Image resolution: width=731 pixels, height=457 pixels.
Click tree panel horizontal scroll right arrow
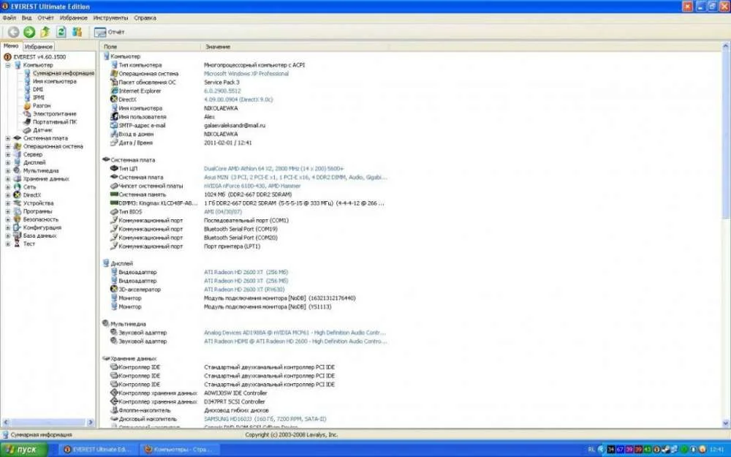pyautogui.click(x=91, y=423)
